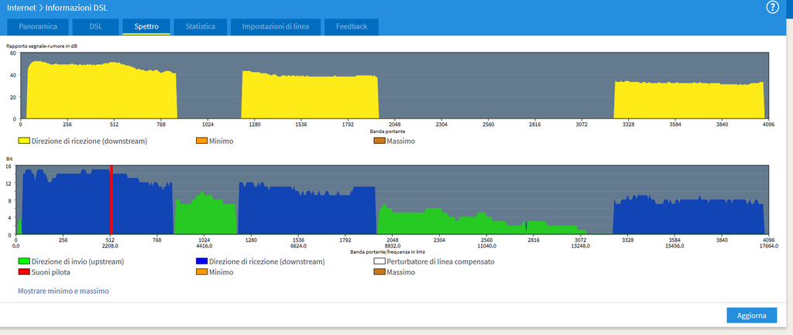The width and height of the screenshot is (793, 335).
Task: Open the Statistica tab
Action: [200, 27]
